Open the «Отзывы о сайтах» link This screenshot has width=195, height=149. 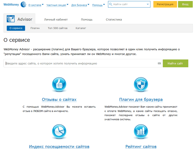59,99
